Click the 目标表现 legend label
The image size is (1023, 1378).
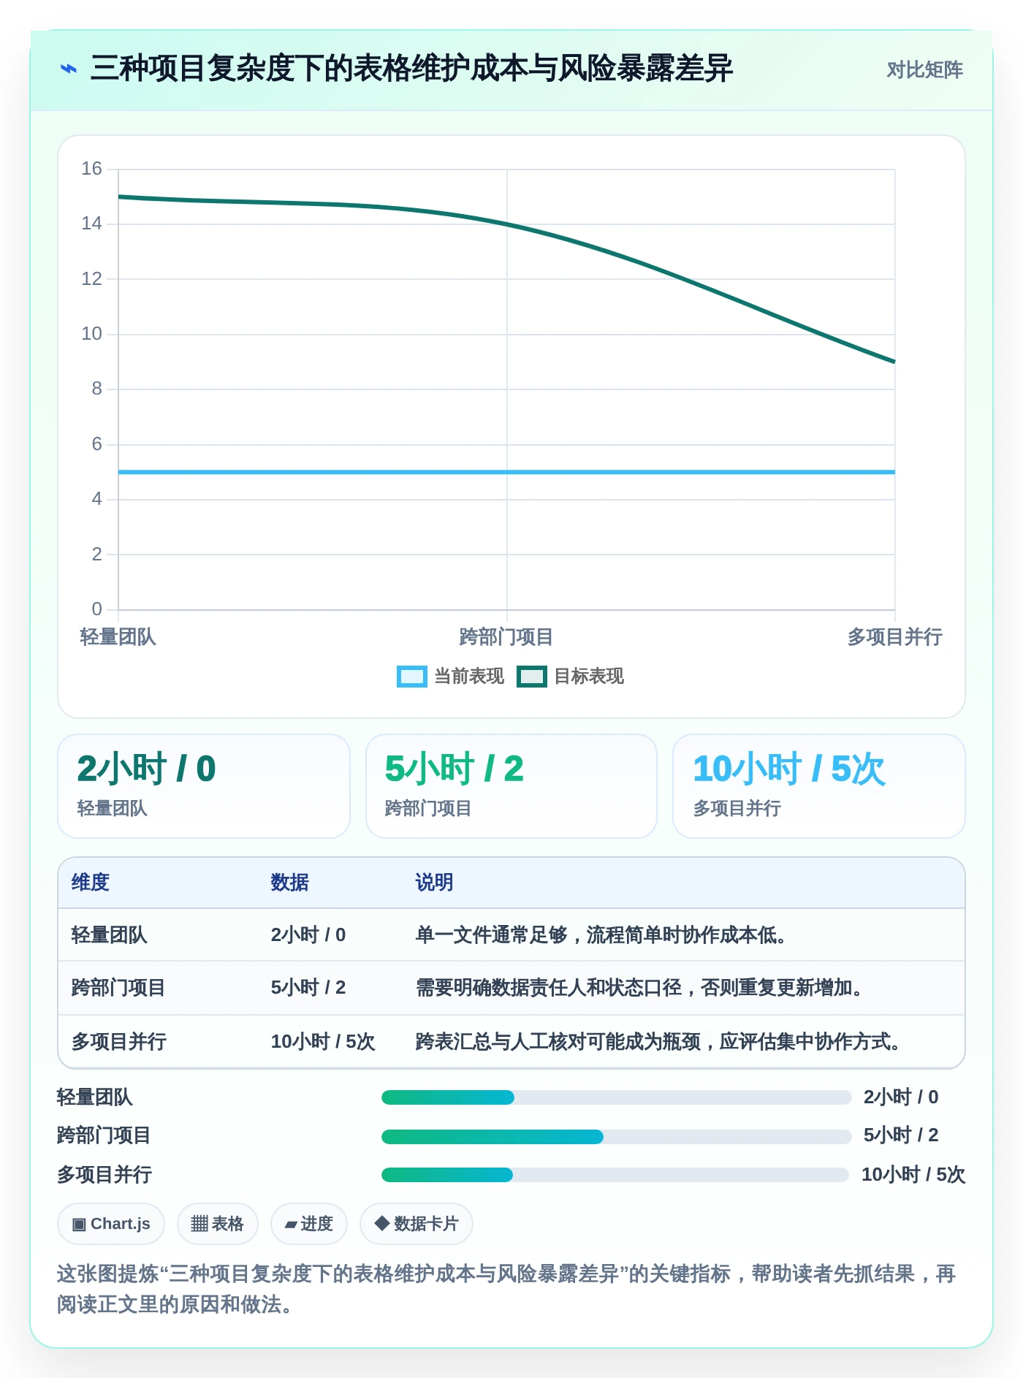pyautogui.click(x=589, y=677)
